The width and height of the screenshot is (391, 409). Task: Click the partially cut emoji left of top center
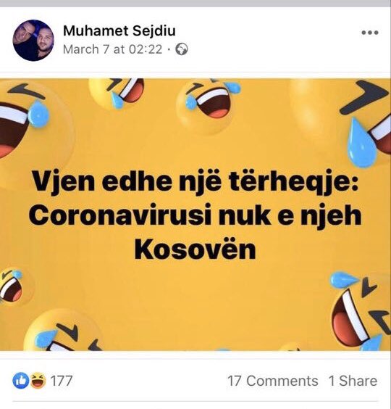(x=118, y=94)
